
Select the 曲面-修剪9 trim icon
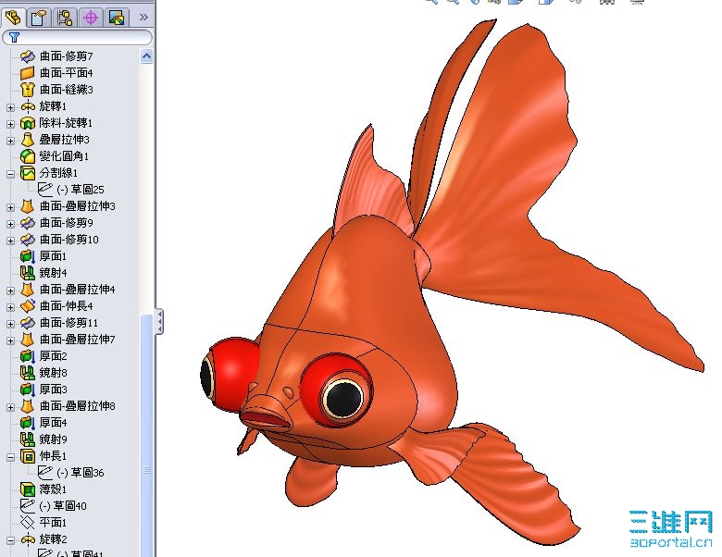(28, 223)
